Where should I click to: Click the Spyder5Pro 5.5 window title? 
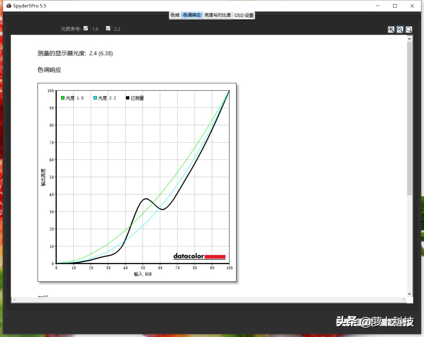30,6
